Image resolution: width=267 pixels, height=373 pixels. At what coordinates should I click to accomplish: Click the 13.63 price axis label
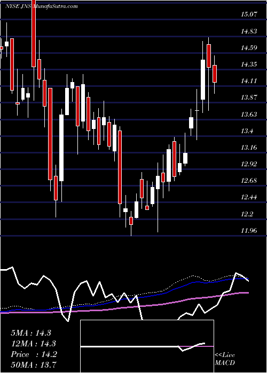(x=249, y=115)
